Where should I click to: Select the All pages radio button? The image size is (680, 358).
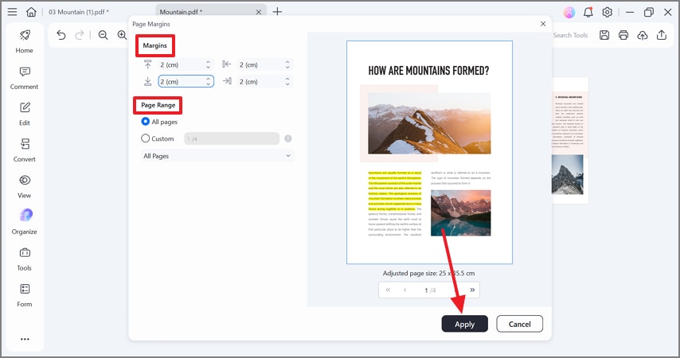145,122
